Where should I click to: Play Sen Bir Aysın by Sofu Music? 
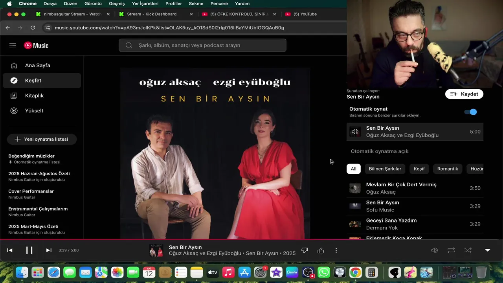[x=415, y=206]
